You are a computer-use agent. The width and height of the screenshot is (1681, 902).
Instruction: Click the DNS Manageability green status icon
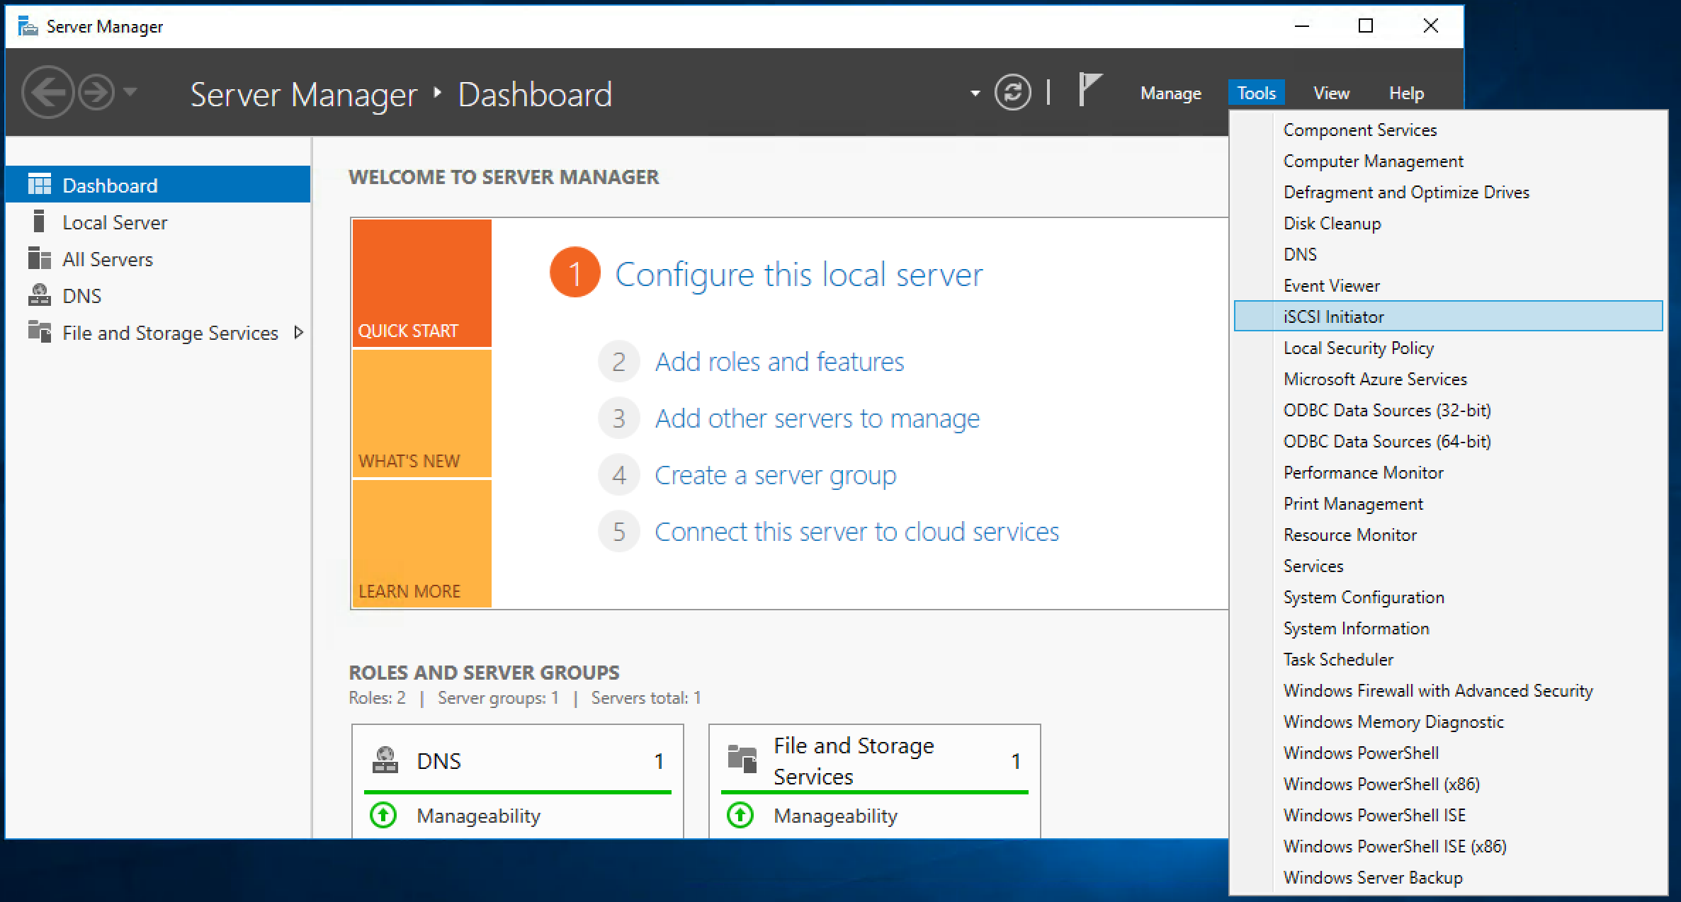(383, 815)
